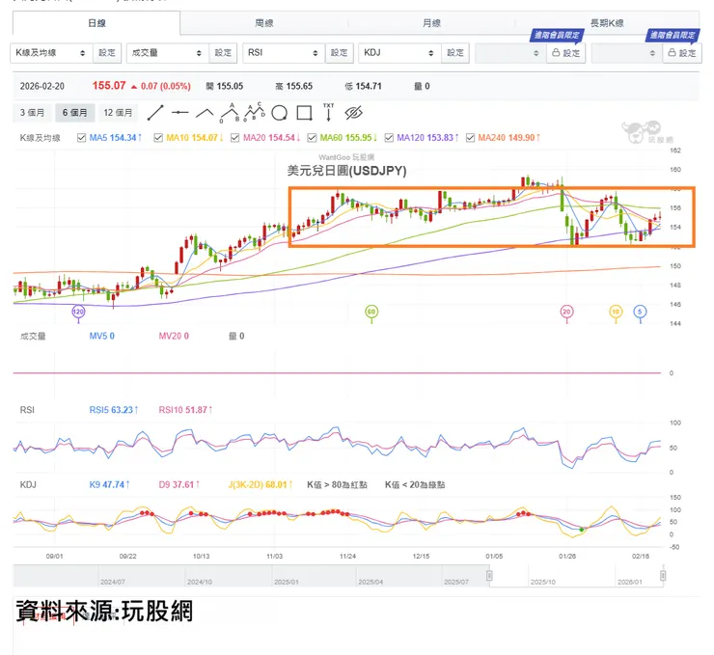Viewport: 714px width, 655px height.
Task: Click the second 進階會員限定 badge
Action: tap(673, 35)
